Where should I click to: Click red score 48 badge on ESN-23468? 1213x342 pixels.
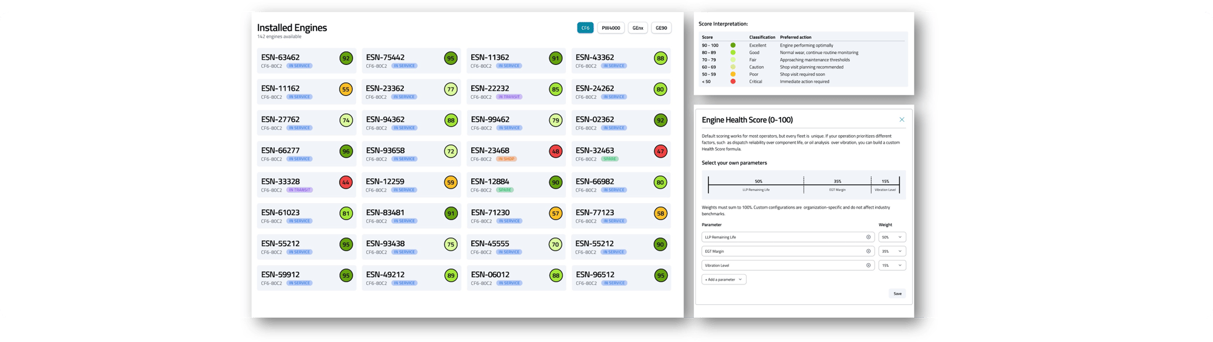click(x=556, y=152)
